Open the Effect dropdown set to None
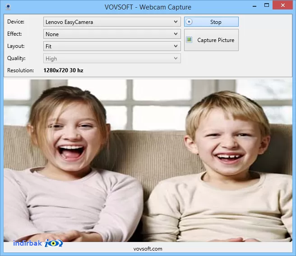The width and height of the screenshot is (296, 256). 112,34
